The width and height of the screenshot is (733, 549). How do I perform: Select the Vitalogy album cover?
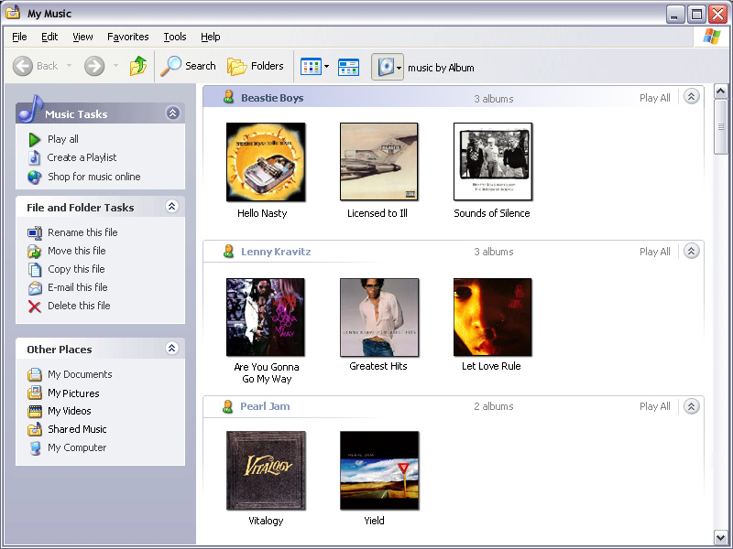266,470
